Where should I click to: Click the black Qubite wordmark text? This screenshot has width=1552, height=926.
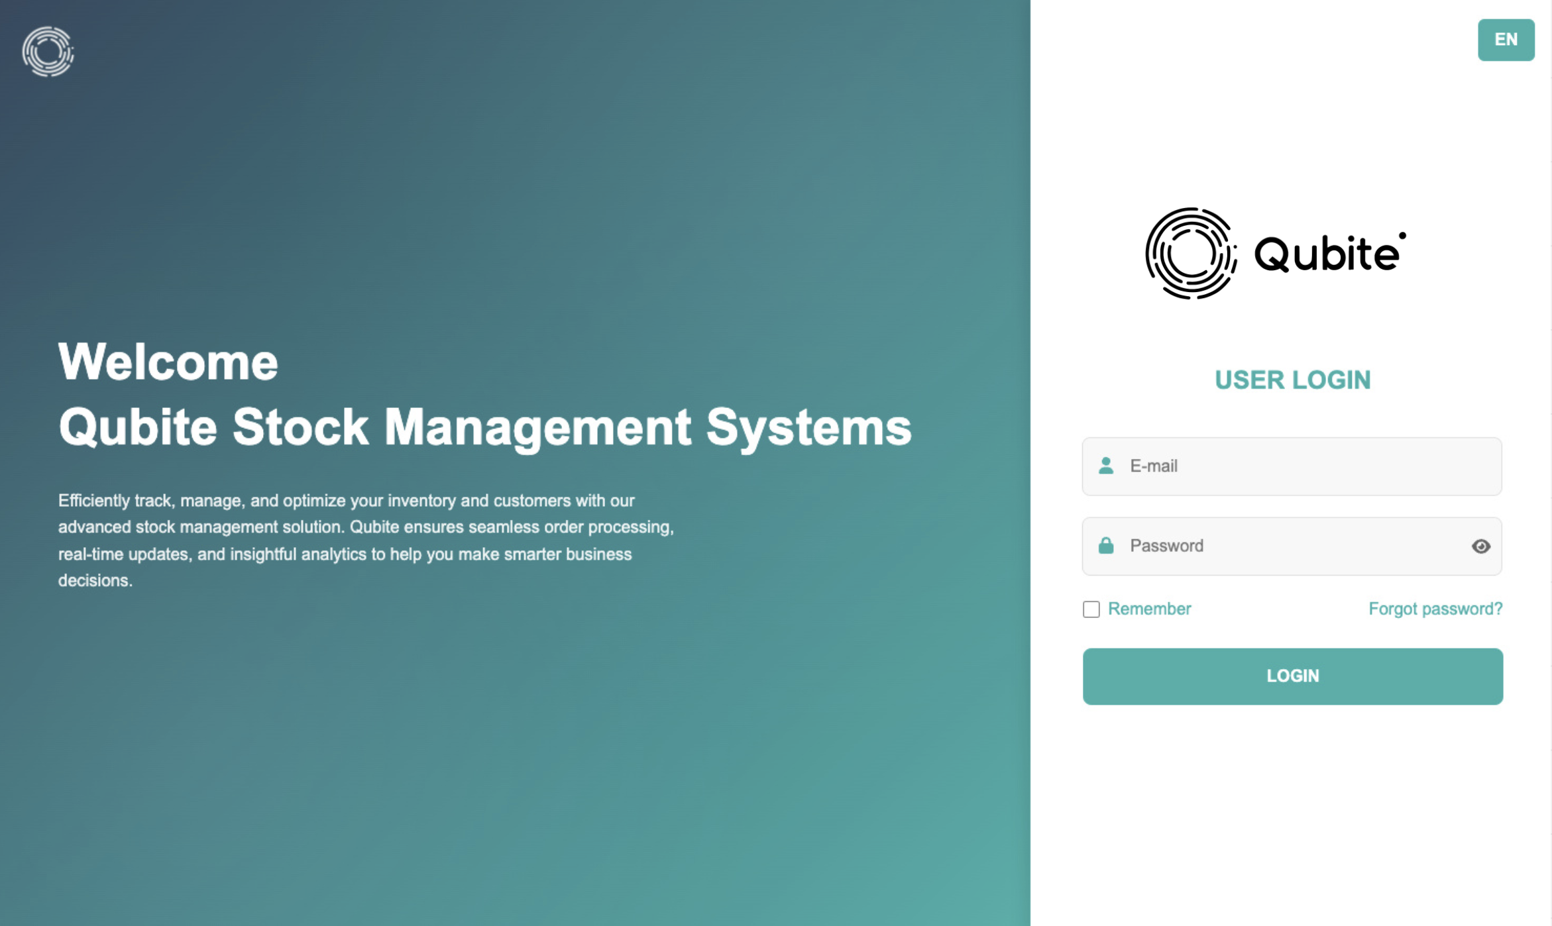1327,255
